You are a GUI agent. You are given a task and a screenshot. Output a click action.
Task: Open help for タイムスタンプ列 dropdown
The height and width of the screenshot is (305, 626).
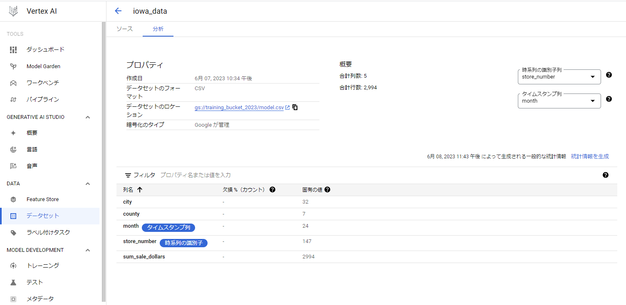pos(609,99)
